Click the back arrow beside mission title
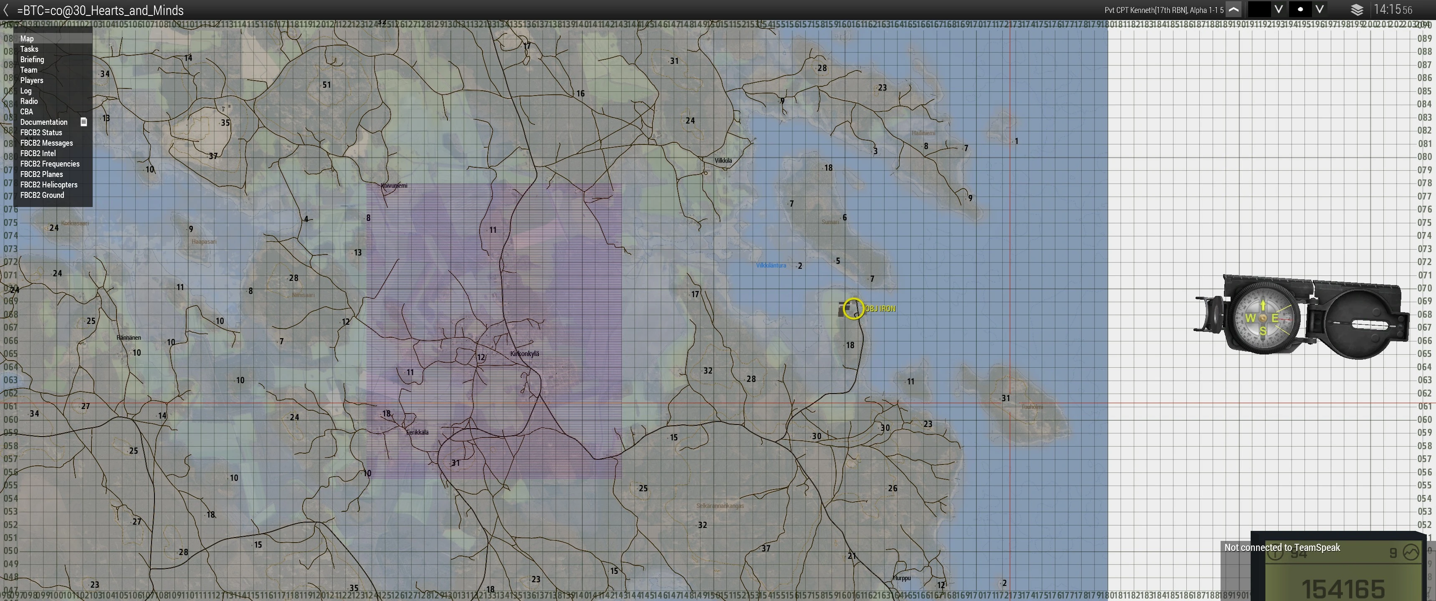 6,10
